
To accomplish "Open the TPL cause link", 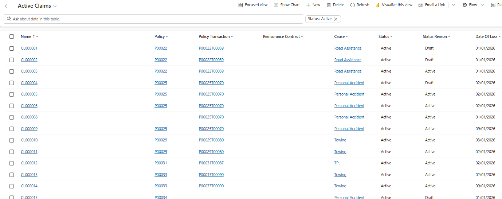I will (x=337, y=163).
